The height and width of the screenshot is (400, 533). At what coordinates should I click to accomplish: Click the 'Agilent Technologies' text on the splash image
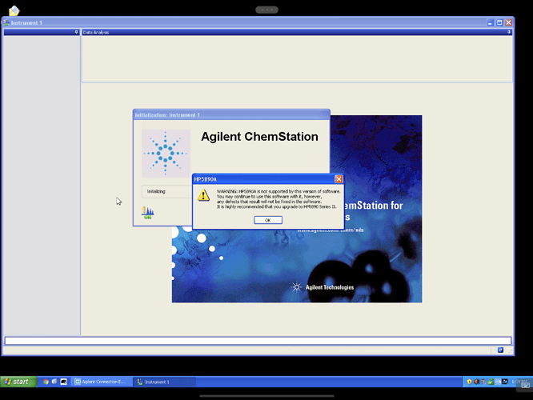point(330,287)
